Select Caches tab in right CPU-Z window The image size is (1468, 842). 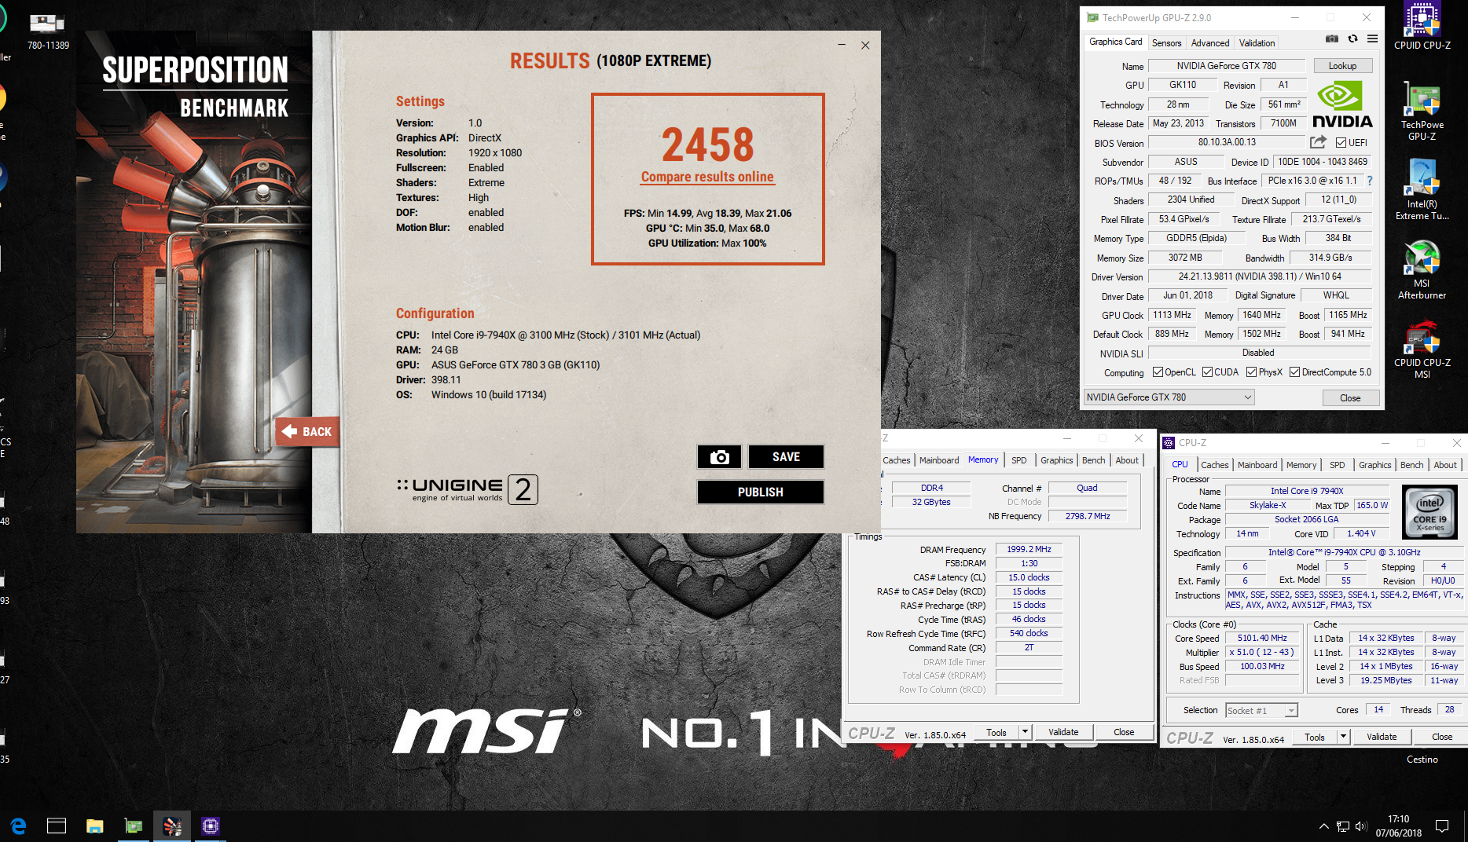tap(1214, 465)
